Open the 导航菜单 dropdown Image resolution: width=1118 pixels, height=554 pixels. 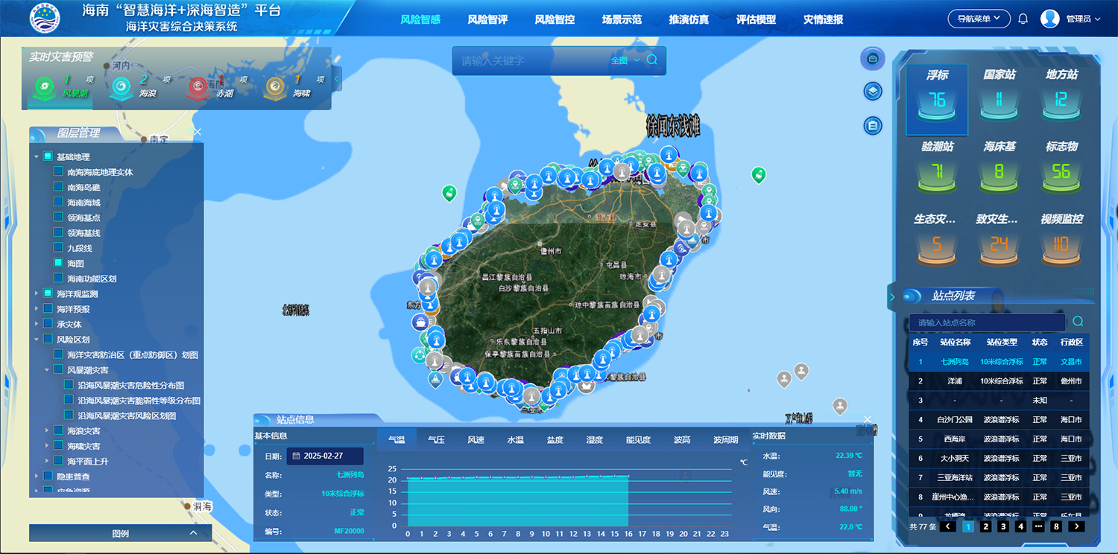[x=979, y=19]
